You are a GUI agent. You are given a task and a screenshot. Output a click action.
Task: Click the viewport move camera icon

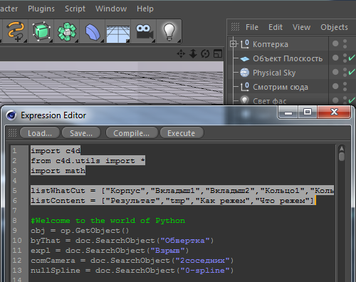(181, 53)
